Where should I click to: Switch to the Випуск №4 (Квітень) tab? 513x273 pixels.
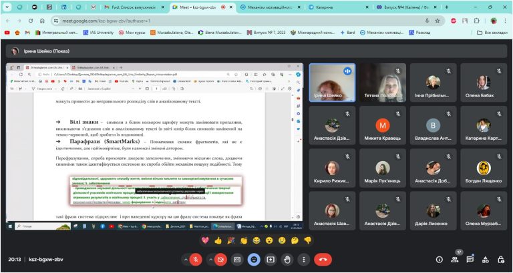(406, 7)
